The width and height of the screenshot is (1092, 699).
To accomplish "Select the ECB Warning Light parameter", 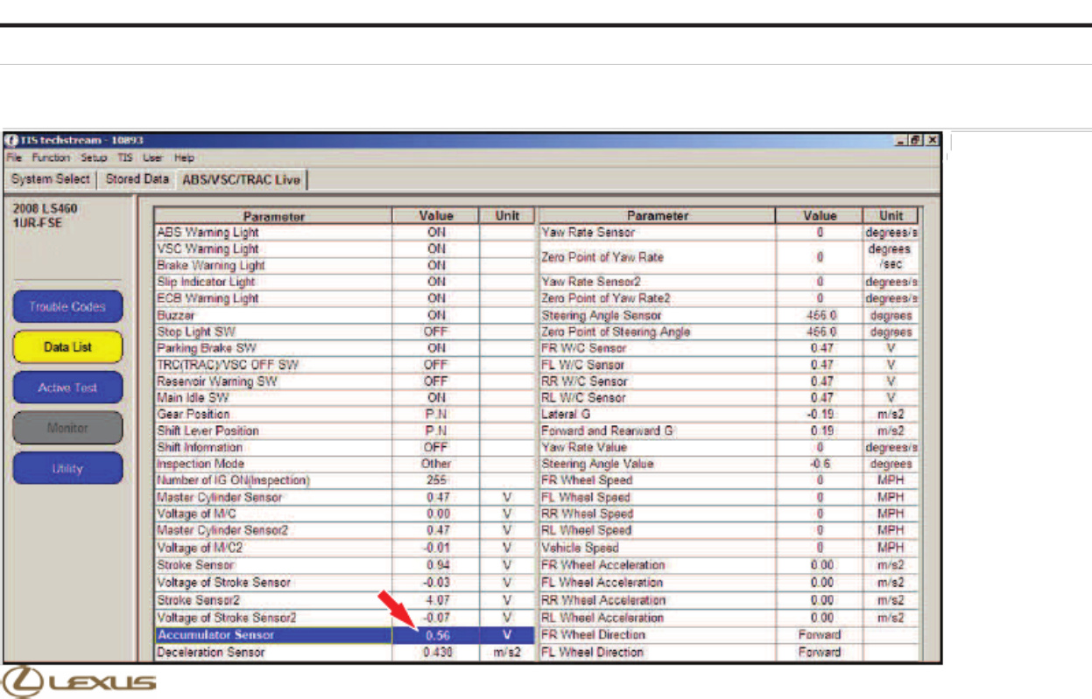I will [x=208, y=298].
